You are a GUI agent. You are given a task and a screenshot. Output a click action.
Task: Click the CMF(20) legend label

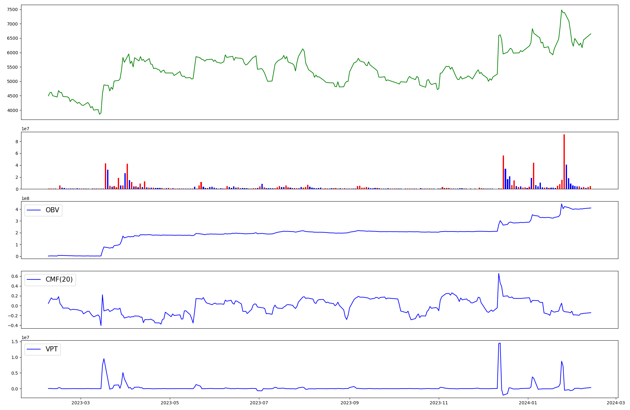click(x=59, y=279)
